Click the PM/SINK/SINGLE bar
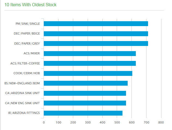The image size is (172, 130). point(96,24)
